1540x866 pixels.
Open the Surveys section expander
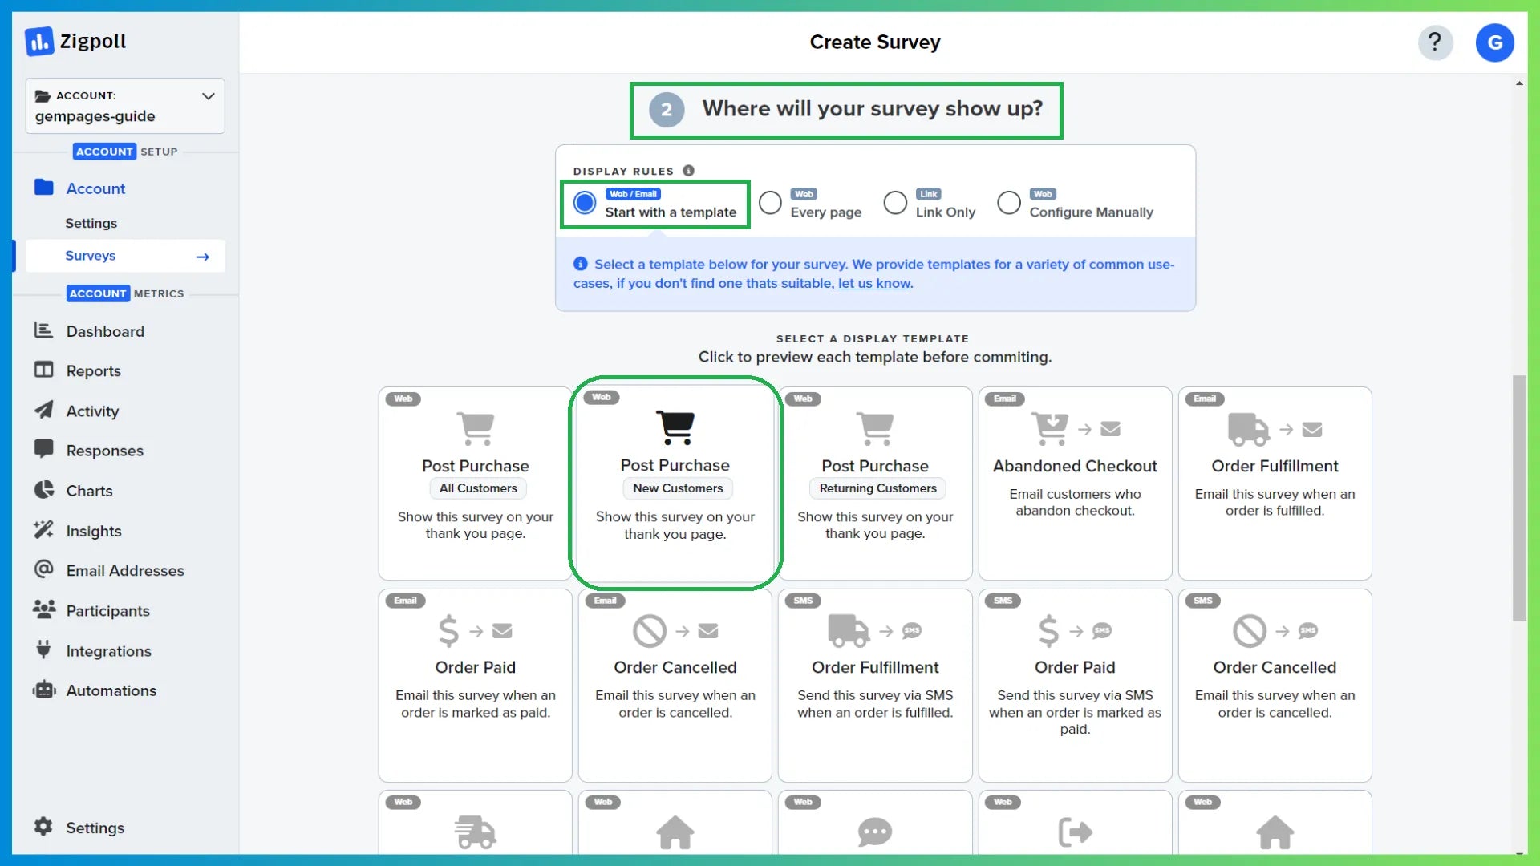(x=203, y=255)
